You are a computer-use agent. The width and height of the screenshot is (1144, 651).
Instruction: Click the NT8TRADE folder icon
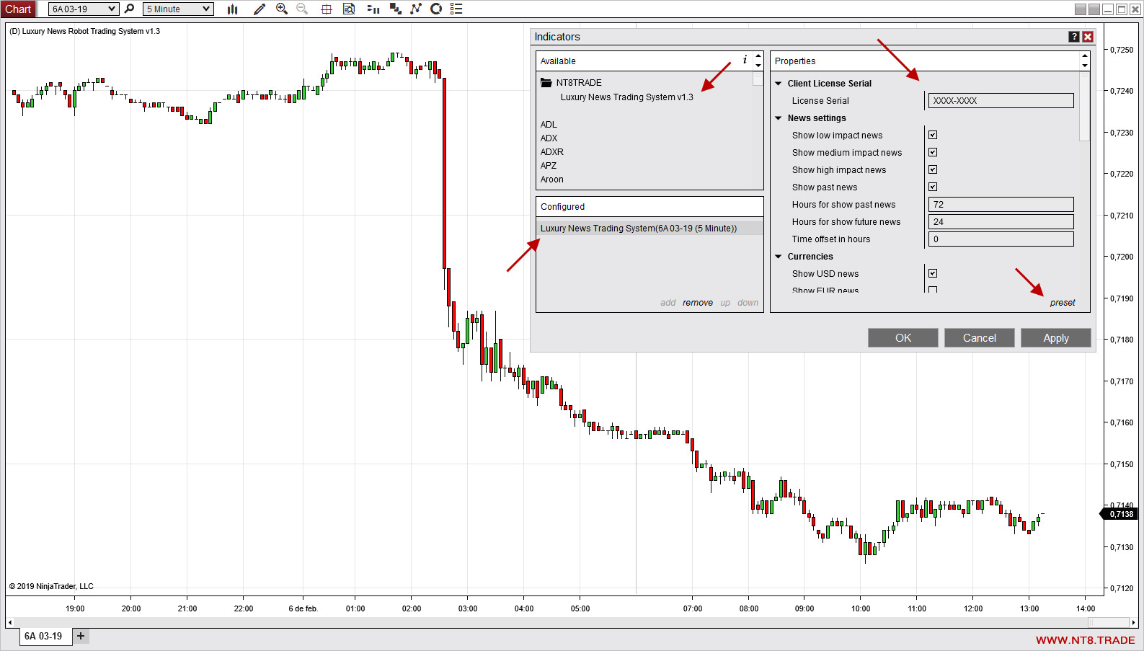pyautogui.click(x=546, y=82)
